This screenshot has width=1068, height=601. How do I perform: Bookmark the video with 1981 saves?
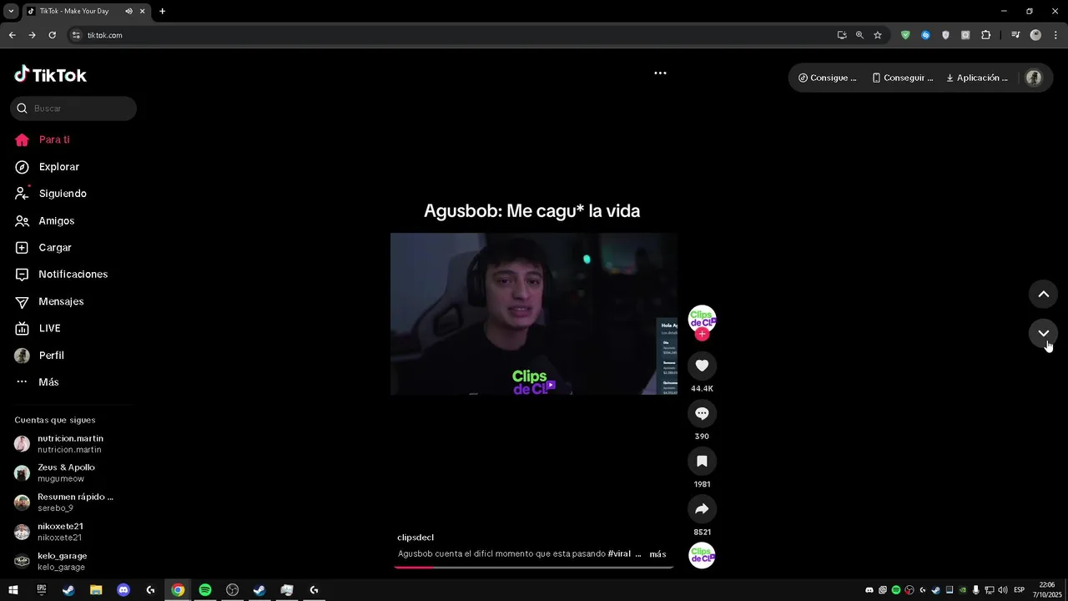click(x=702, y=461)
